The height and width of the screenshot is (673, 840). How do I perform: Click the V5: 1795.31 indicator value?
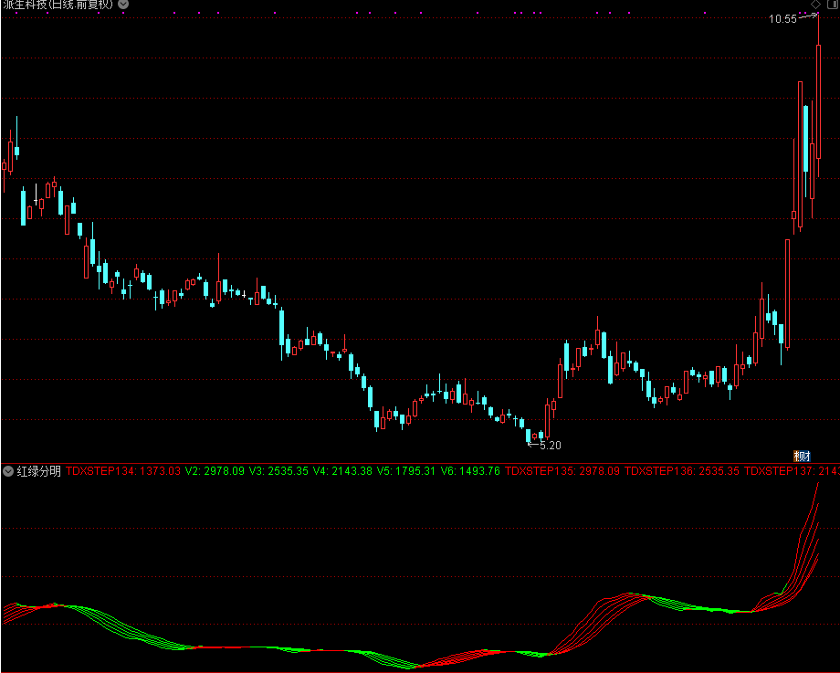coord(406,471)
